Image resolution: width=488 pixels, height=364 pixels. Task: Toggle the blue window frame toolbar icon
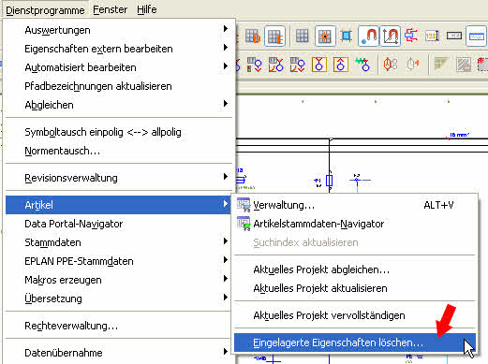click(476, 36)
